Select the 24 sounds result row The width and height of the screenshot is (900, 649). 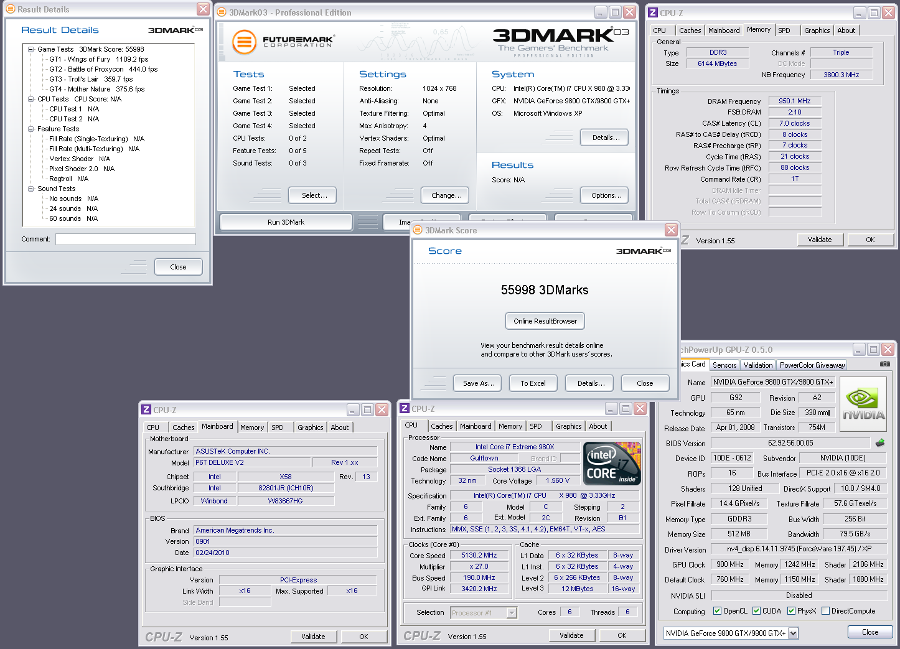[73, 208]
